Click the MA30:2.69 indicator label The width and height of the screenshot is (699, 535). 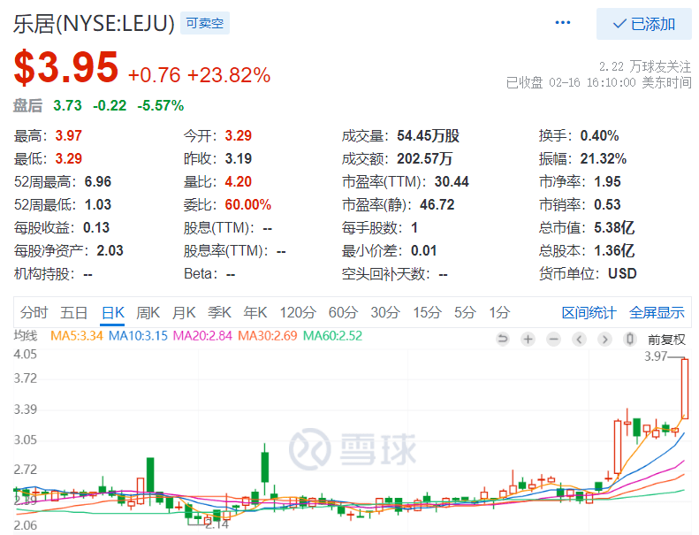click(x=268, y=335)
